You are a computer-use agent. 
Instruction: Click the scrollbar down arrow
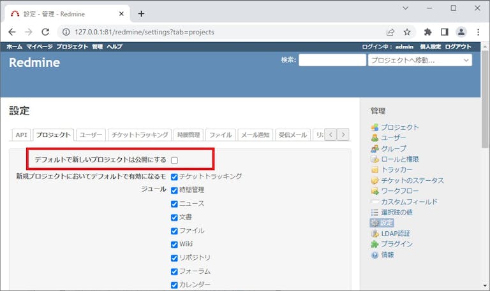[485, 286]
